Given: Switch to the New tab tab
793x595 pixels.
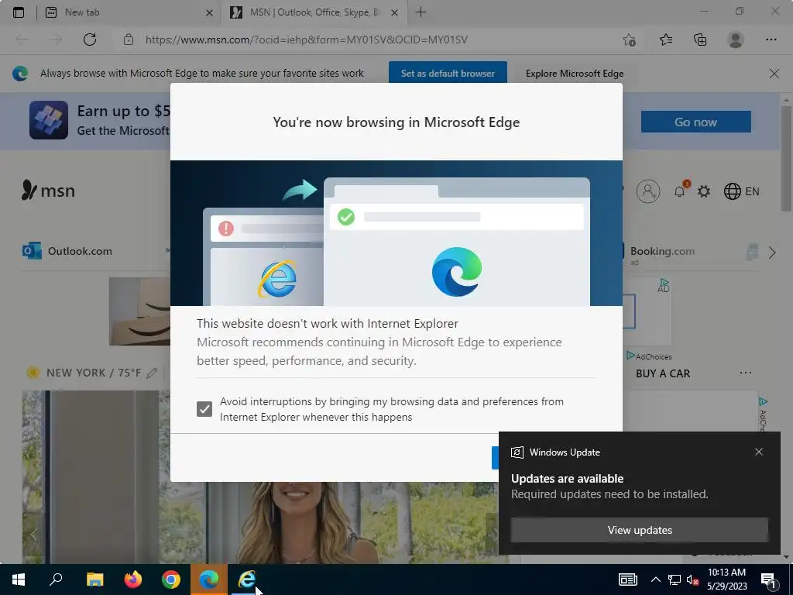Looking at the screenshot, I should (129, 12).
